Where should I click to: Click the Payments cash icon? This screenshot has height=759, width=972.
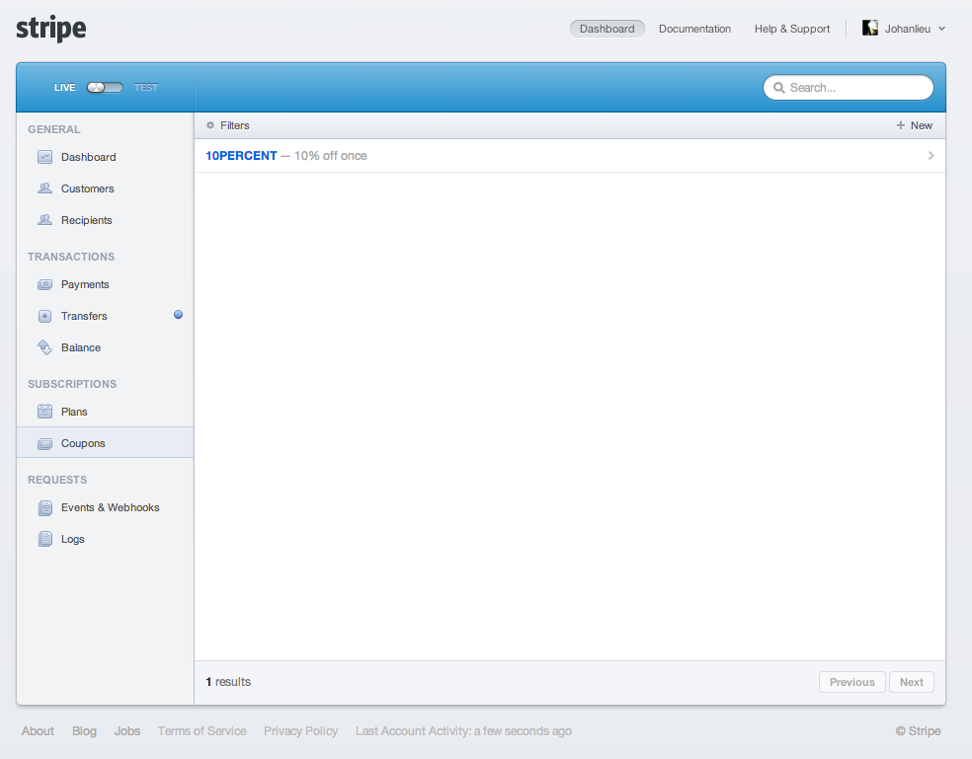[x=44, y=284]
